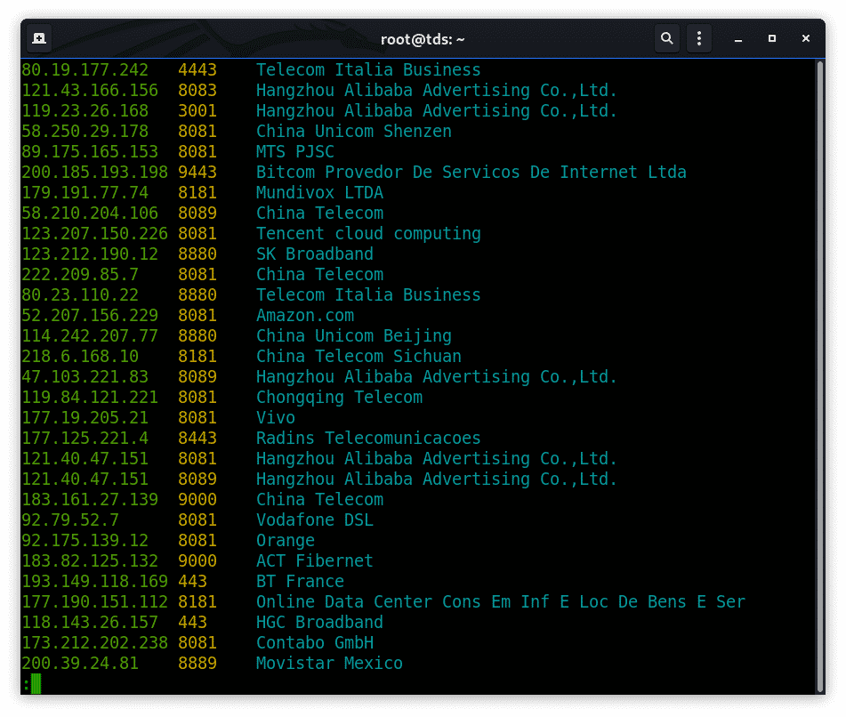The height and width of the screenshot is (717, 846).
Task: Click 'Chongqing Telecom' provider name
Action: [x=339, y=398]
